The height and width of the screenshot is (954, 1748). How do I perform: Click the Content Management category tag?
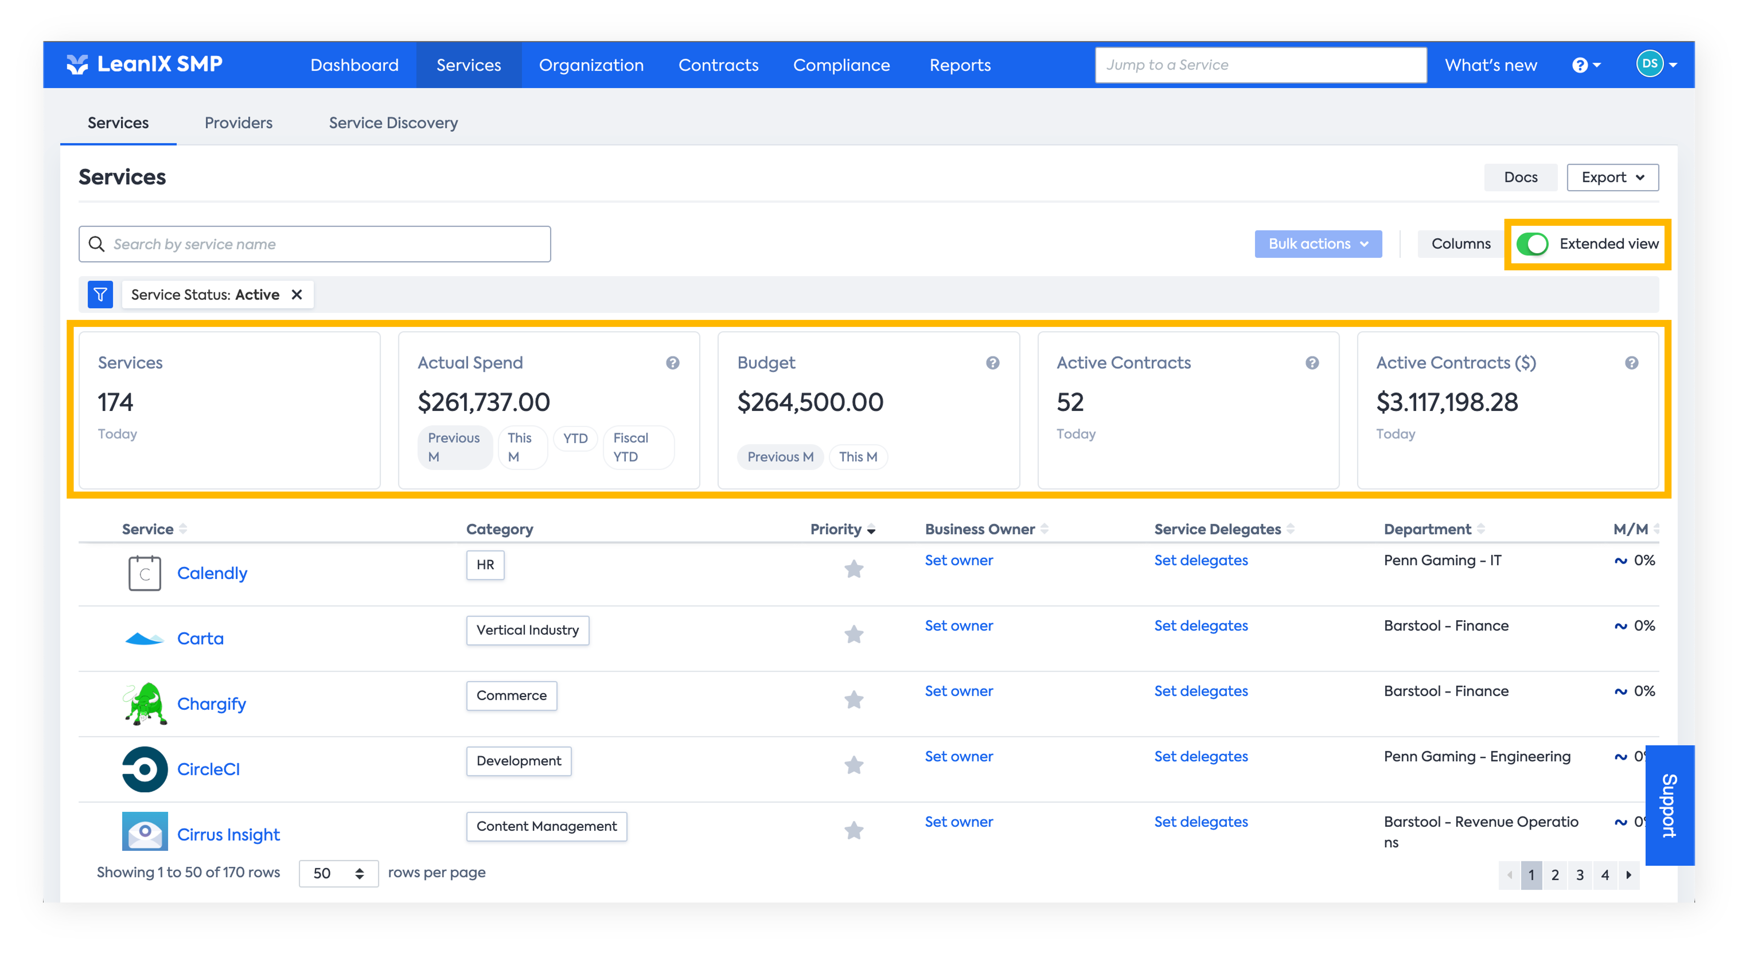tap(546, 826)
